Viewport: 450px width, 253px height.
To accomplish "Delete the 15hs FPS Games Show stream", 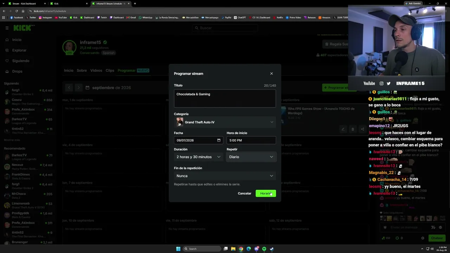I will 353,129.
